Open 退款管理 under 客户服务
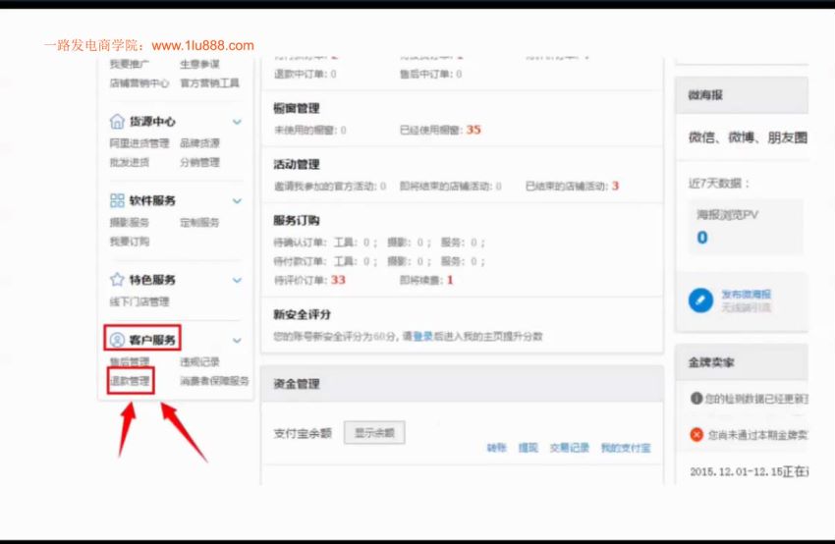 coord(130,381)
